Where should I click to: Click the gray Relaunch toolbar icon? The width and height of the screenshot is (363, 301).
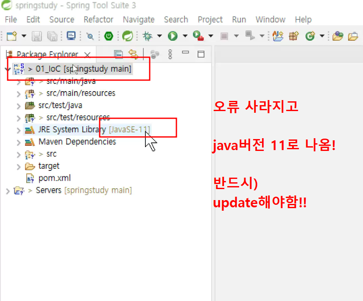(250, 36)
